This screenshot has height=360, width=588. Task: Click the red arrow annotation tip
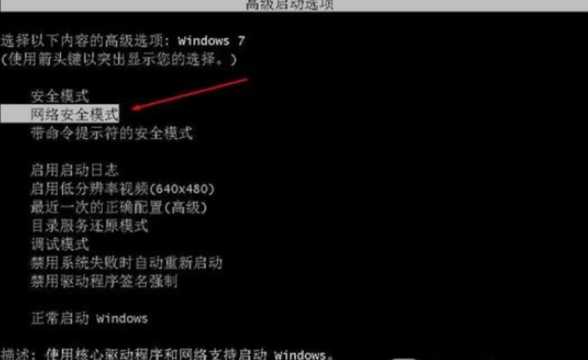(135, 108)
